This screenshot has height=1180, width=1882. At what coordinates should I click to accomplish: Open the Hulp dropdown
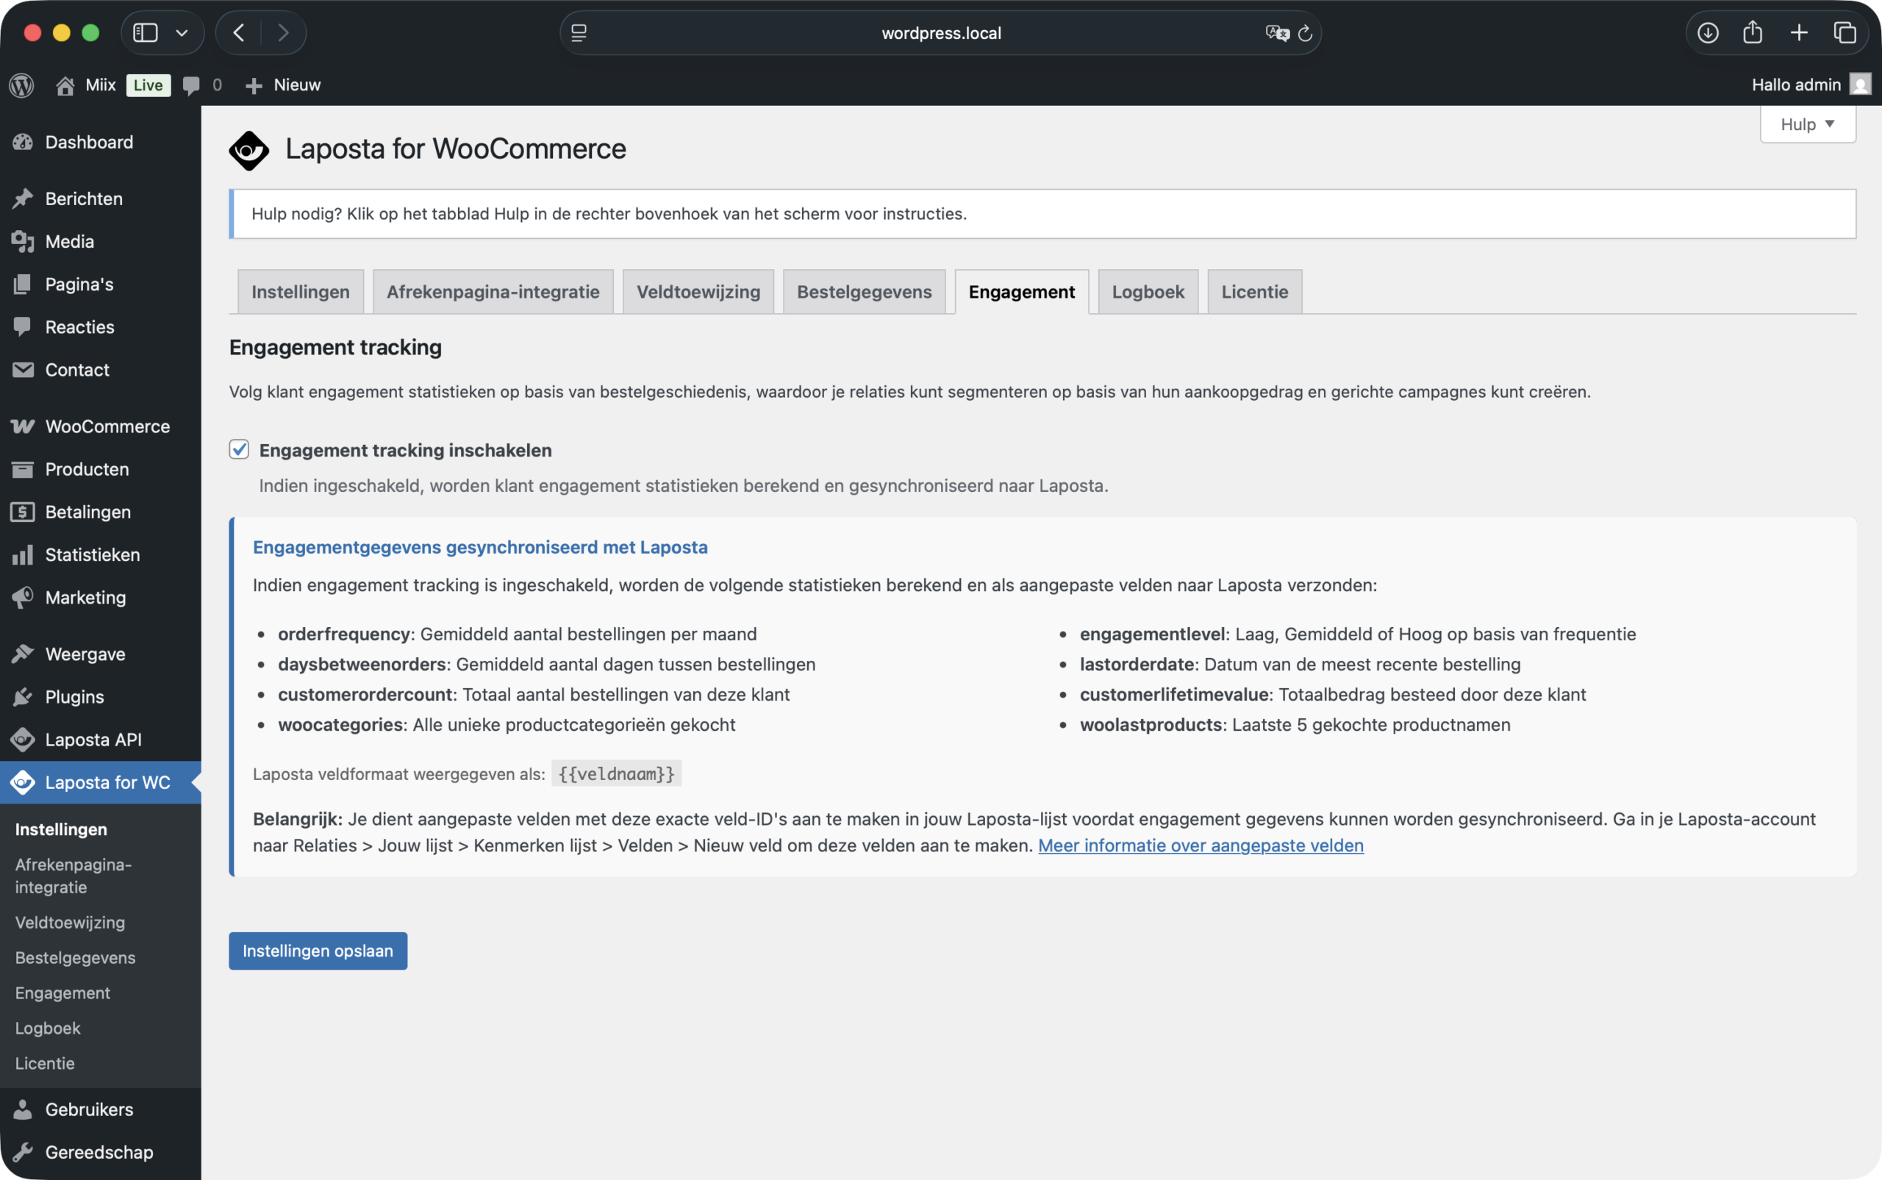[1807, 124]
